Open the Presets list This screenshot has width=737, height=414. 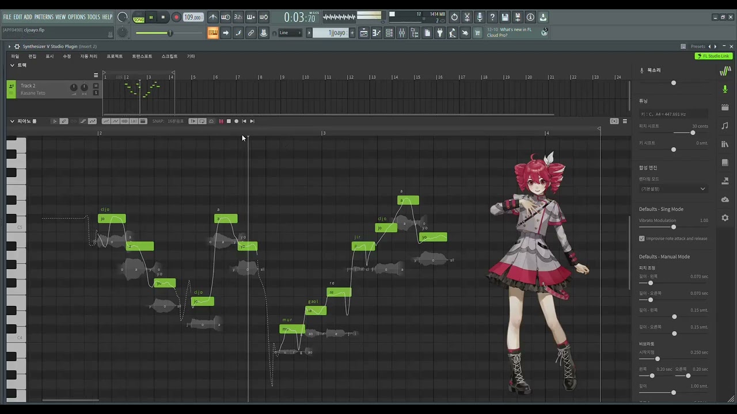(x=698, y=47)
